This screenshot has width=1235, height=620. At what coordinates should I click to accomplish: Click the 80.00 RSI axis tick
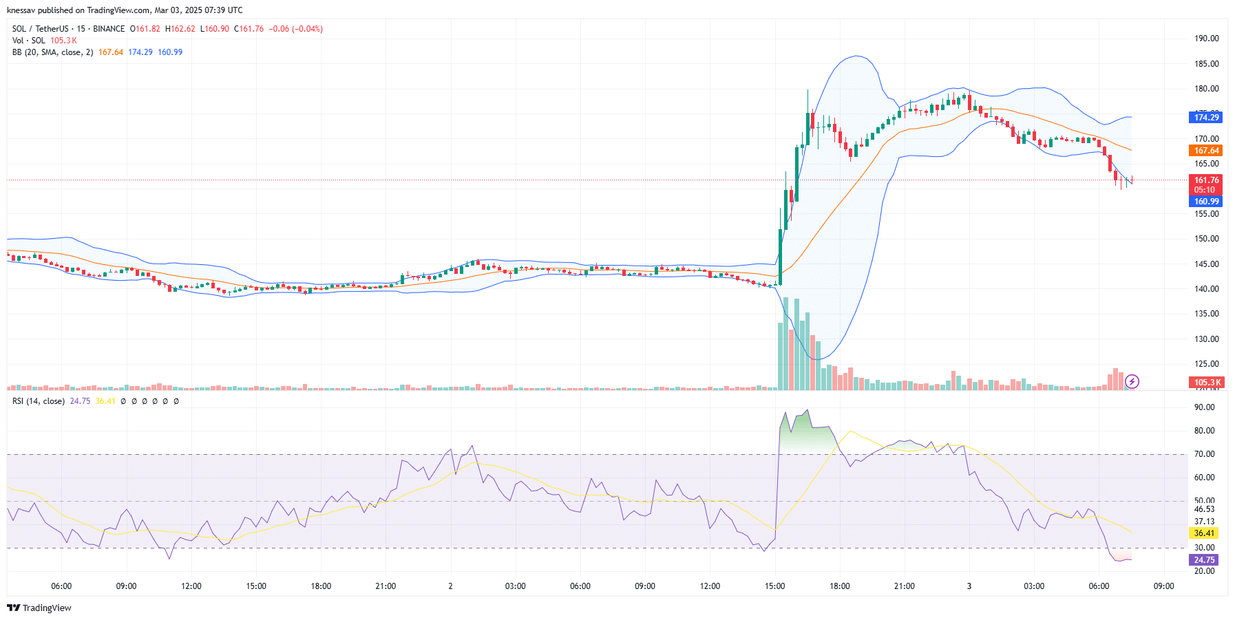point(1204,431)
